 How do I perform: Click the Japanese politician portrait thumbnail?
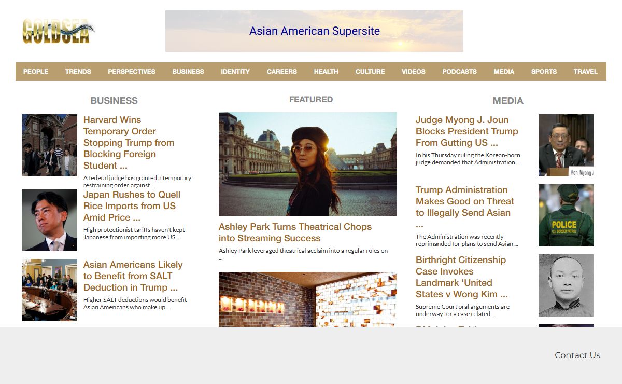(x=49, y=220)
